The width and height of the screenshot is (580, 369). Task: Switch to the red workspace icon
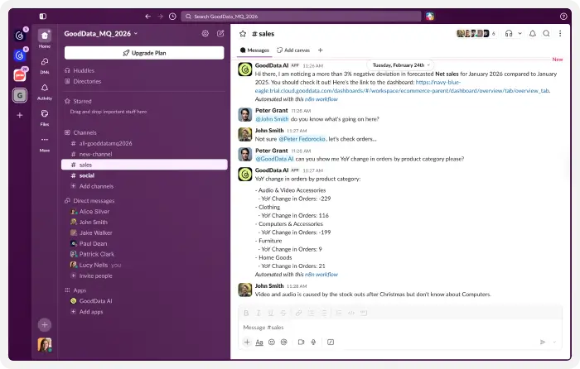pyautogui.click(x=20, y=75)
